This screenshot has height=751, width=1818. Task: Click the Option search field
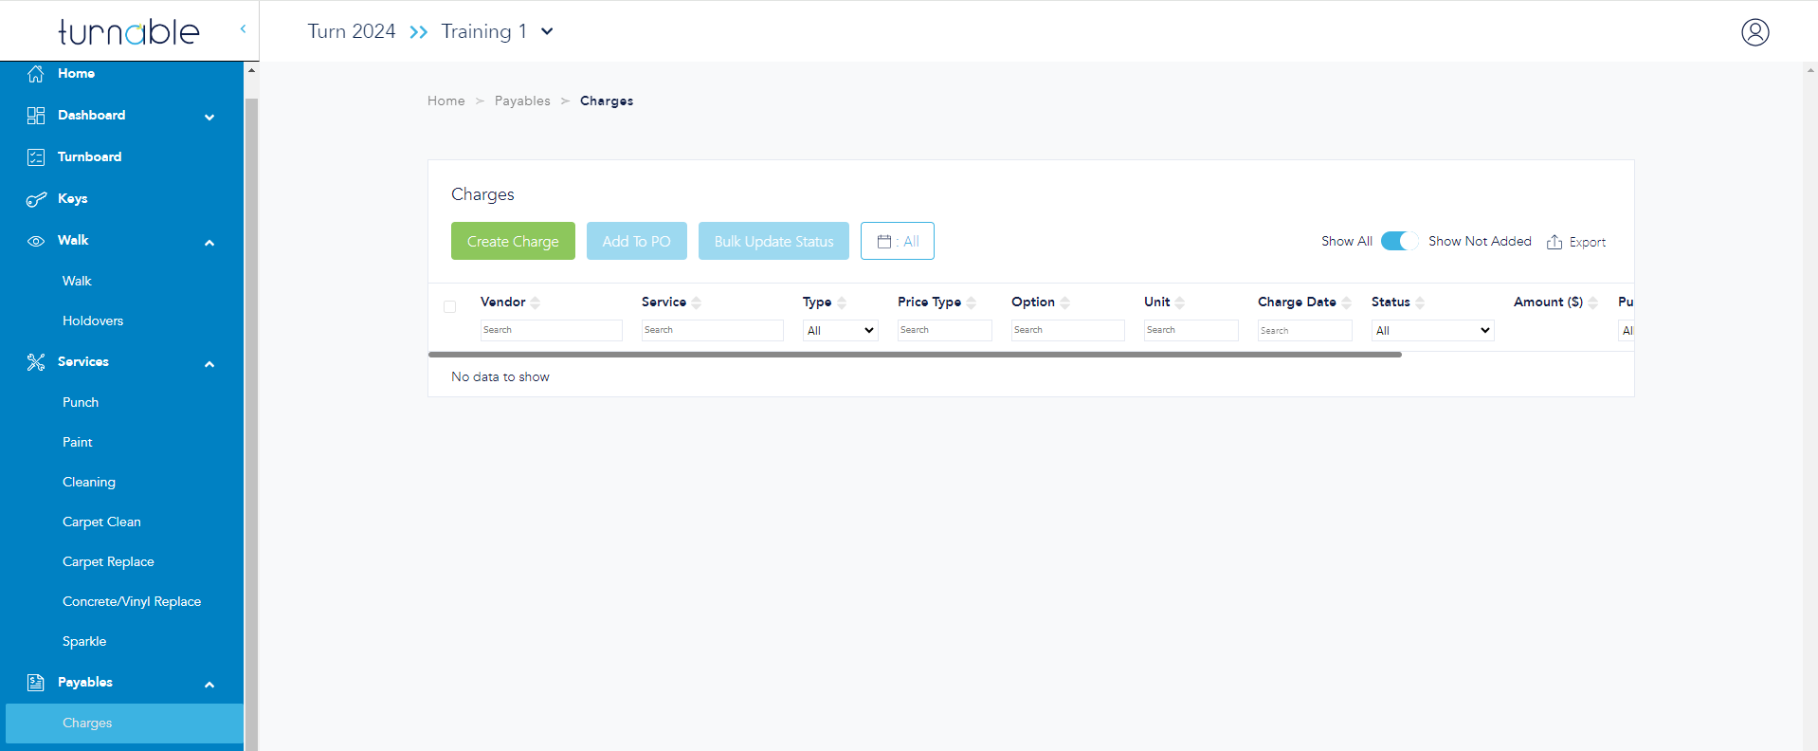(1067, 330)
